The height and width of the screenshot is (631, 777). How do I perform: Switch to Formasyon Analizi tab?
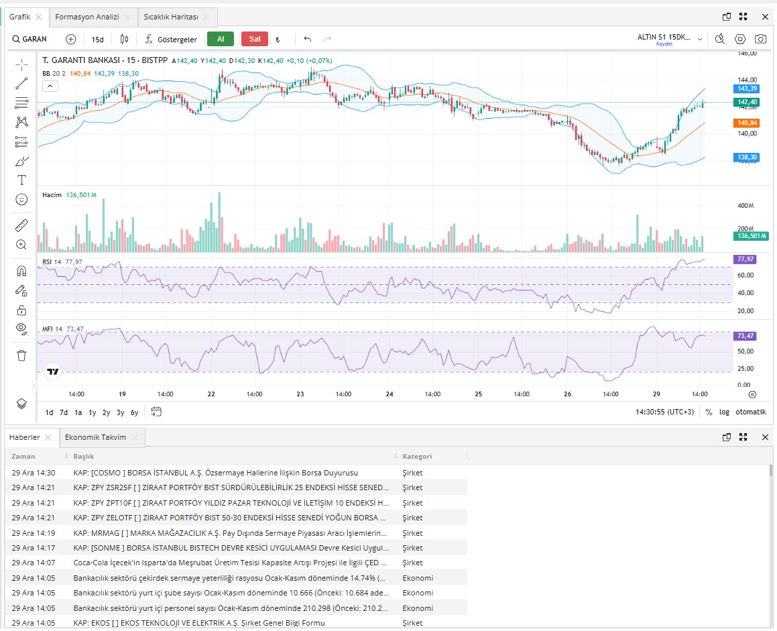point(87,17)
